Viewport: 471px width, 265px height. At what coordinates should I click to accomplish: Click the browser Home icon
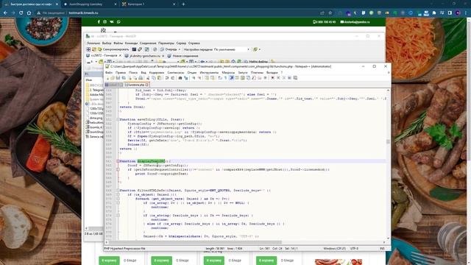click(29, 13)
